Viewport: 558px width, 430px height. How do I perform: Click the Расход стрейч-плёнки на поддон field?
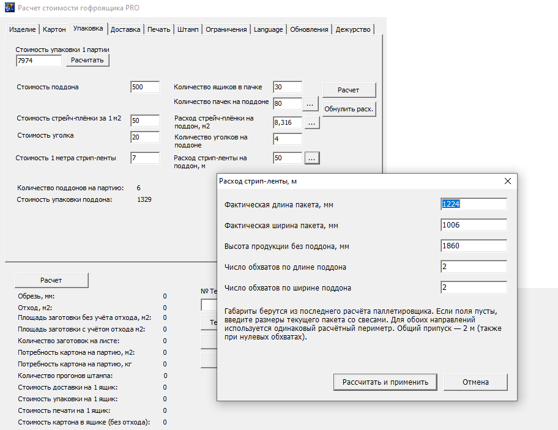(x=288, y=122)
